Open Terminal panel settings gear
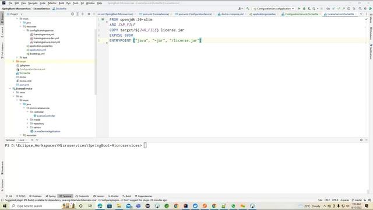 pos(361,140)
